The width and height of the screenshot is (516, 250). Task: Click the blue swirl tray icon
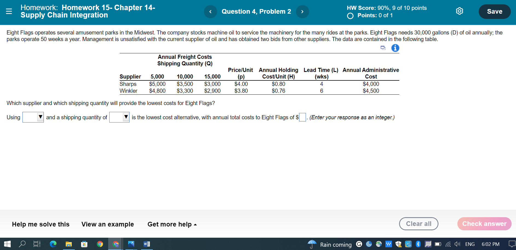369,244
